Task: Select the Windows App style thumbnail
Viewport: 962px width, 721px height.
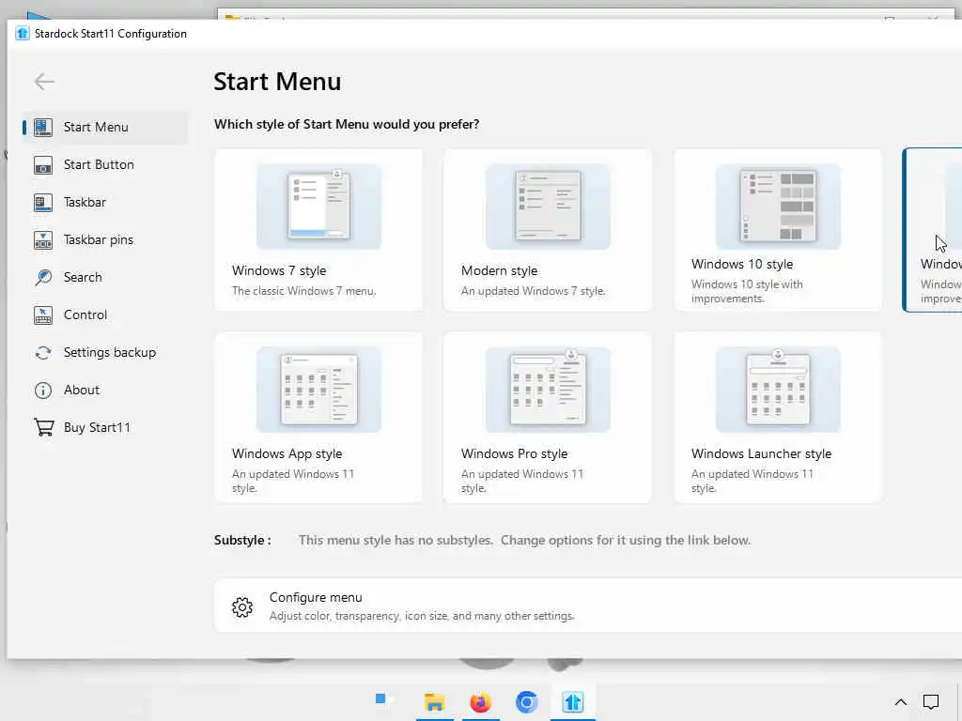Action: tap(318, 390)
